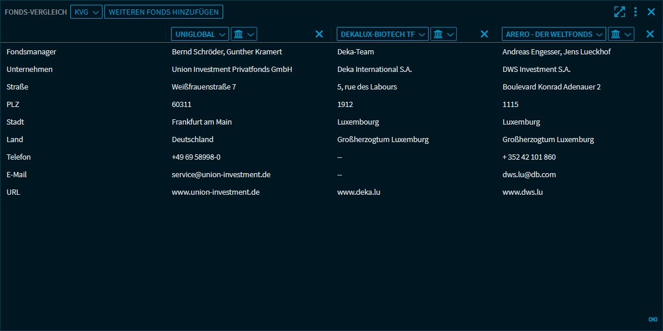Open the www.deka.lu URL
Image resolution: width=663 pixels, height=331 pixels.
pos(358,192)
